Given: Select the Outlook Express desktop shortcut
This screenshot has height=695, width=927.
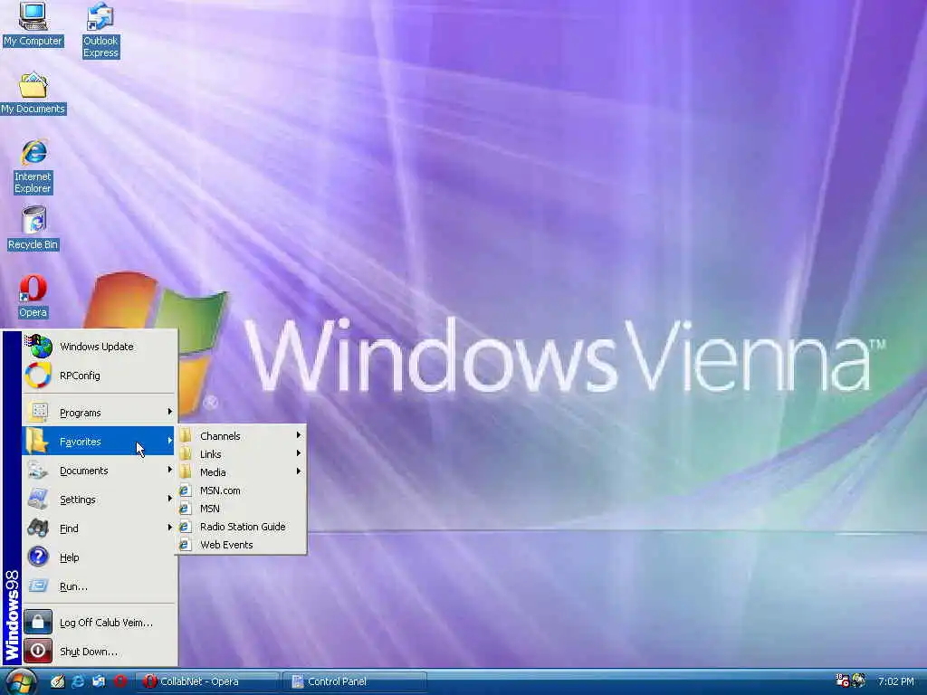Looking at the screenshot, I should tap(100, 30).
